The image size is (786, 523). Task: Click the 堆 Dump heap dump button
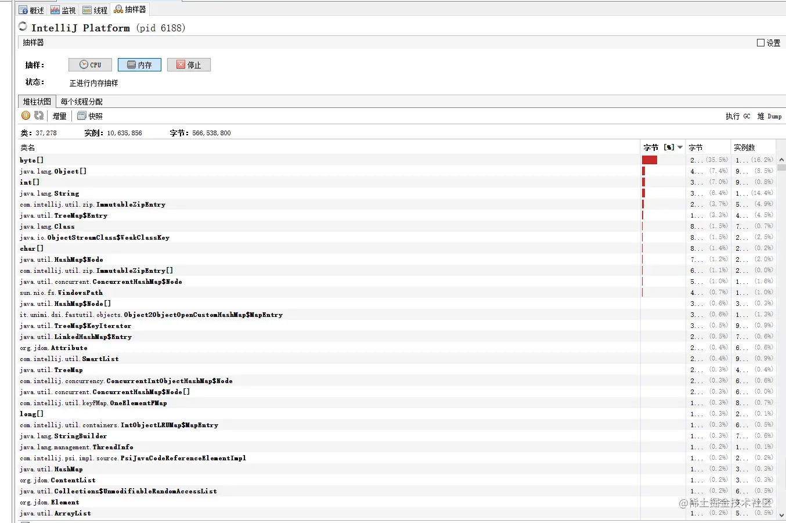tap(769, 116)
